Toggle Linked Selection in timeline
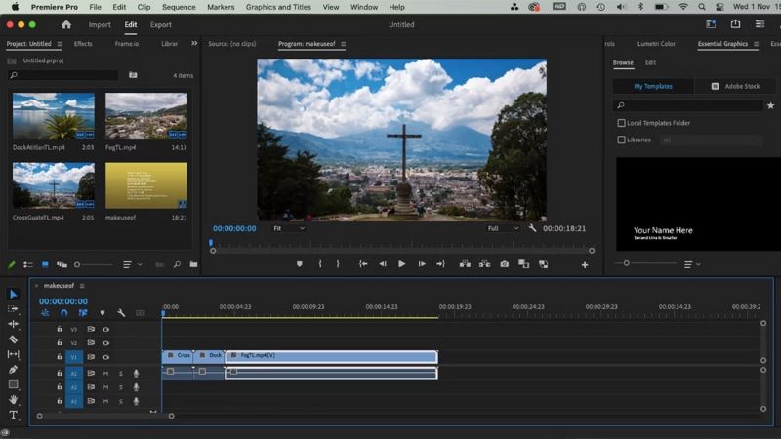 83,313
